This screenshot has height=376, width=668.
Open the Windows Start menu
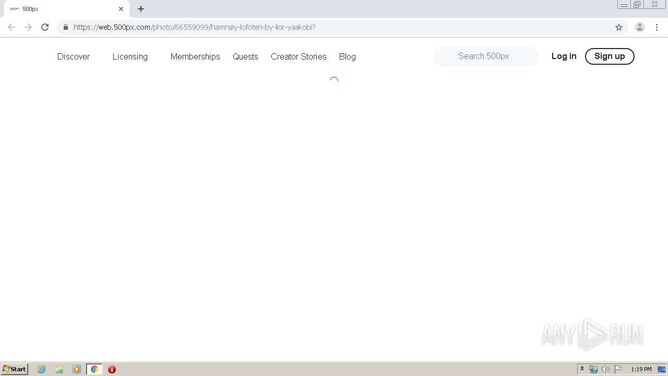click(15, 369)
